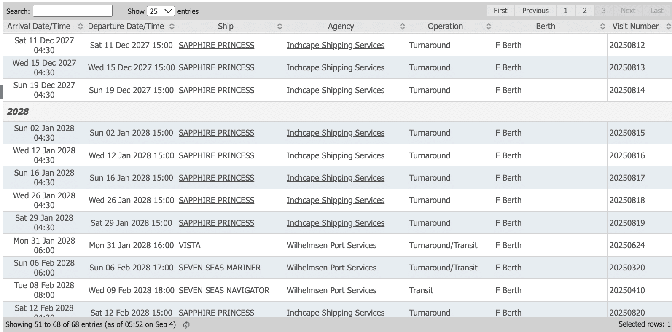
Task: Open the VISTA ship link
Action: [189, 245]
